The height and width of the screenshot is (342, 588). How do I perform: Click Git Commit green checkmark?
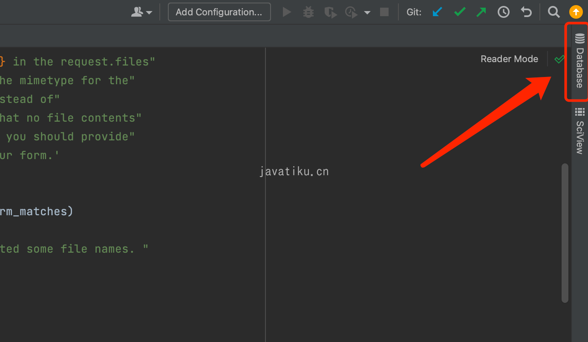click(460, 12)
